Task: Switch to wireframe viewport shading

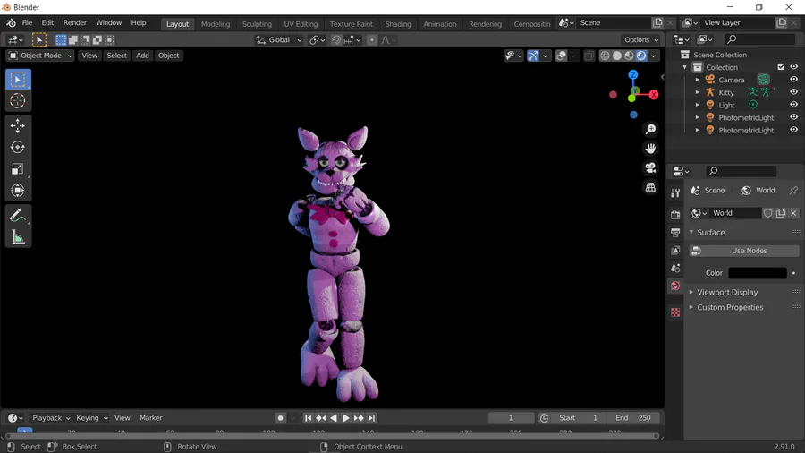Action: pyautogui.click(x=605, y=56)
